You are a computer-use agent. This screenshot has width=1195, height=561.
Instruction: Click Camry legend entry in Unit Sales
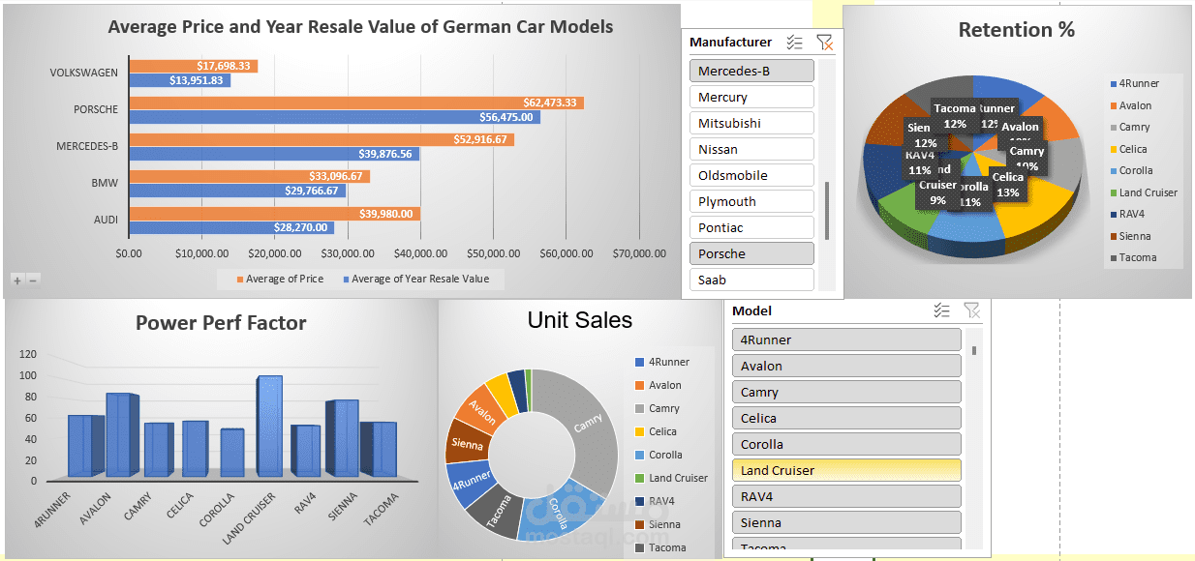tap(658, 408)
